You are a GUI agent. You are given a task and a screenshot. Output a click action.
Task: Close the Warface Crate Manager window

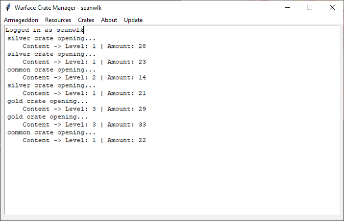(x=332, y=7)
